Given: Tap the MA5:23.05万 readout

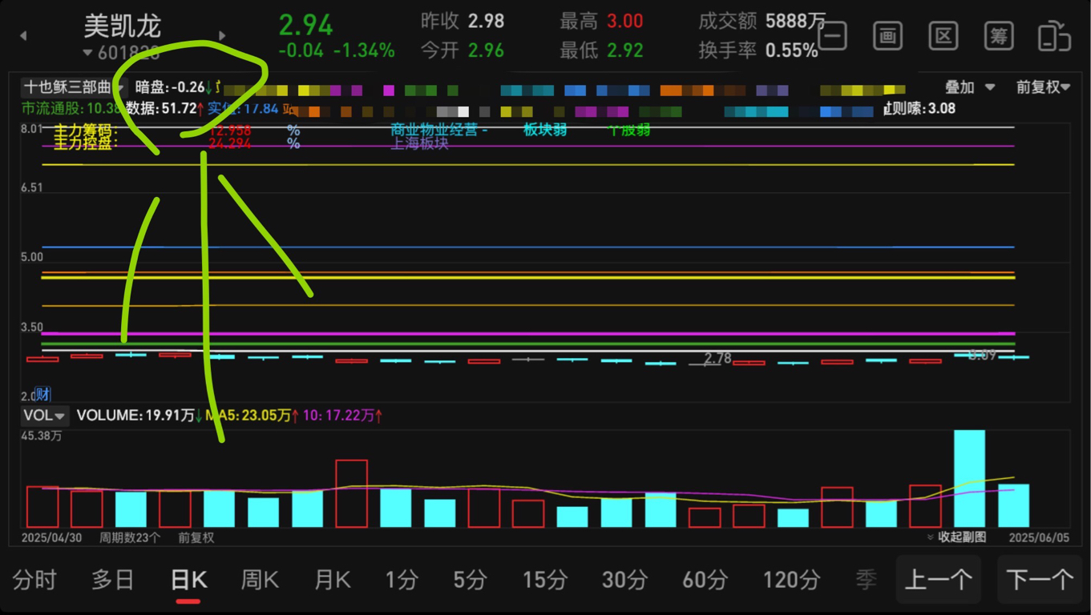Looking at the screenshot, I should [x=252, y=416].
